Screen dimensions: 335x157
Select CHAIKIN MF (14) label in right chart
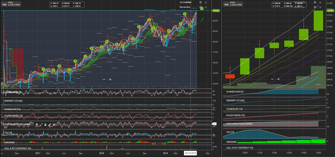[x=235, y=109]
